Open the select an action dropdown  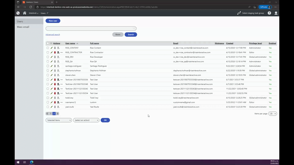click(x=86, y=120)
